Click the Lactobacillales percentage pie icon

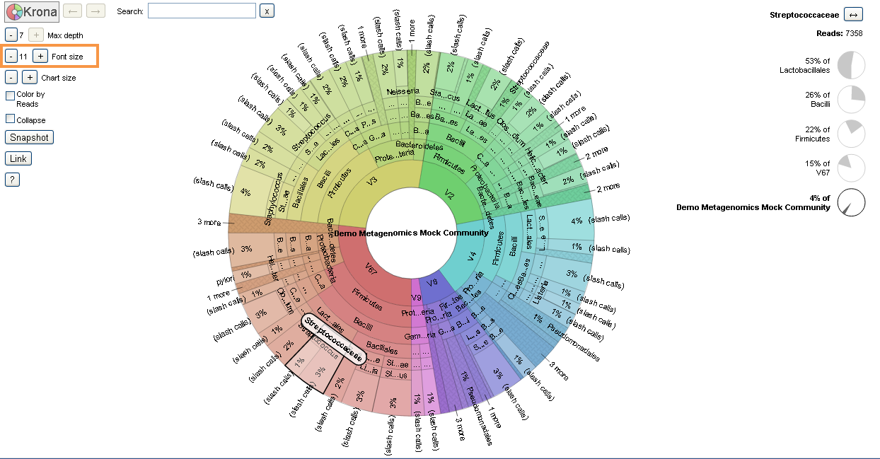(851, 65)
